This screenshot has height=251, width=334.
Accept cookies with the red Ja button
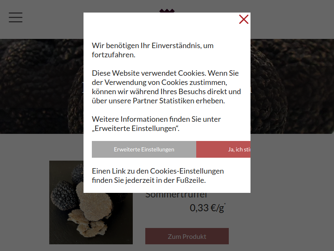click(223, 149)
